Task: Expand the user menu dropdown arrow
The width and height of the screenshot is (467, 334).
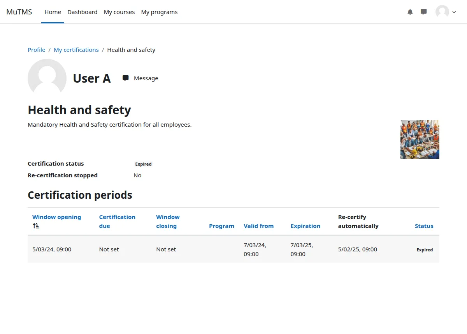Action: (454, 12)
